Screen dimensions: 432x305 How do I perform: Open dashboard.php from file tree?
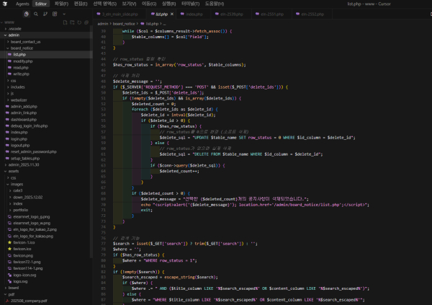tap(23, 118)
